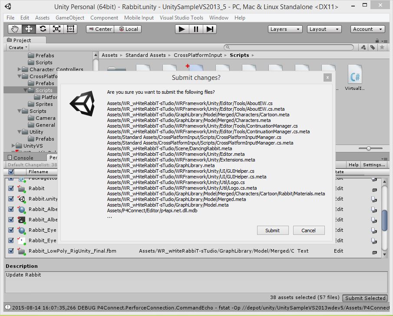393x316 pixels.
Task: Click Standard Assets in breadcrumb path
Action: click(145, 55)
